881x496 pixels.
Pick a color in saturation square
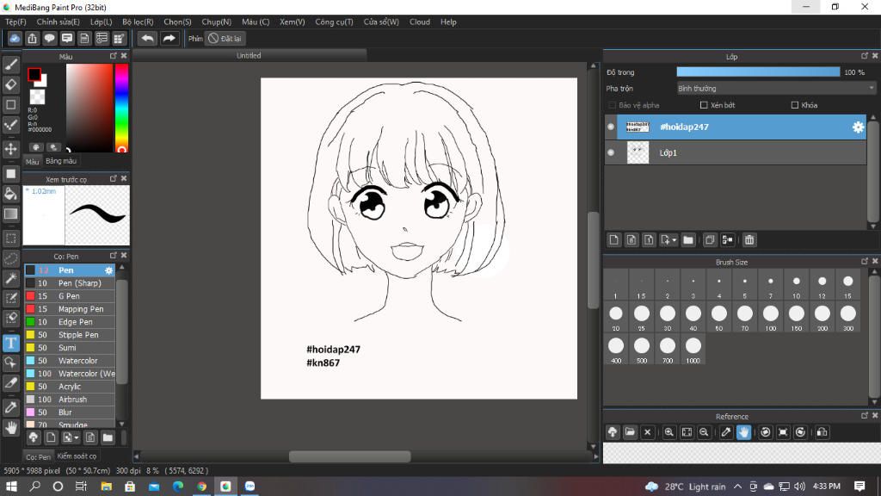[x=89, y=108]
